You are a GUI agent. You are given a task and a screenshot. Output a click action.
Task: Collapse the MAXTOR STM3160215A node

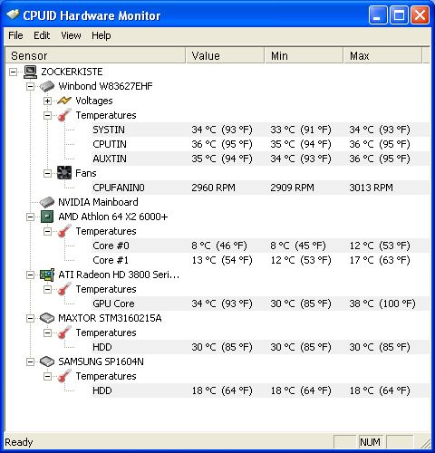(30, 318)
